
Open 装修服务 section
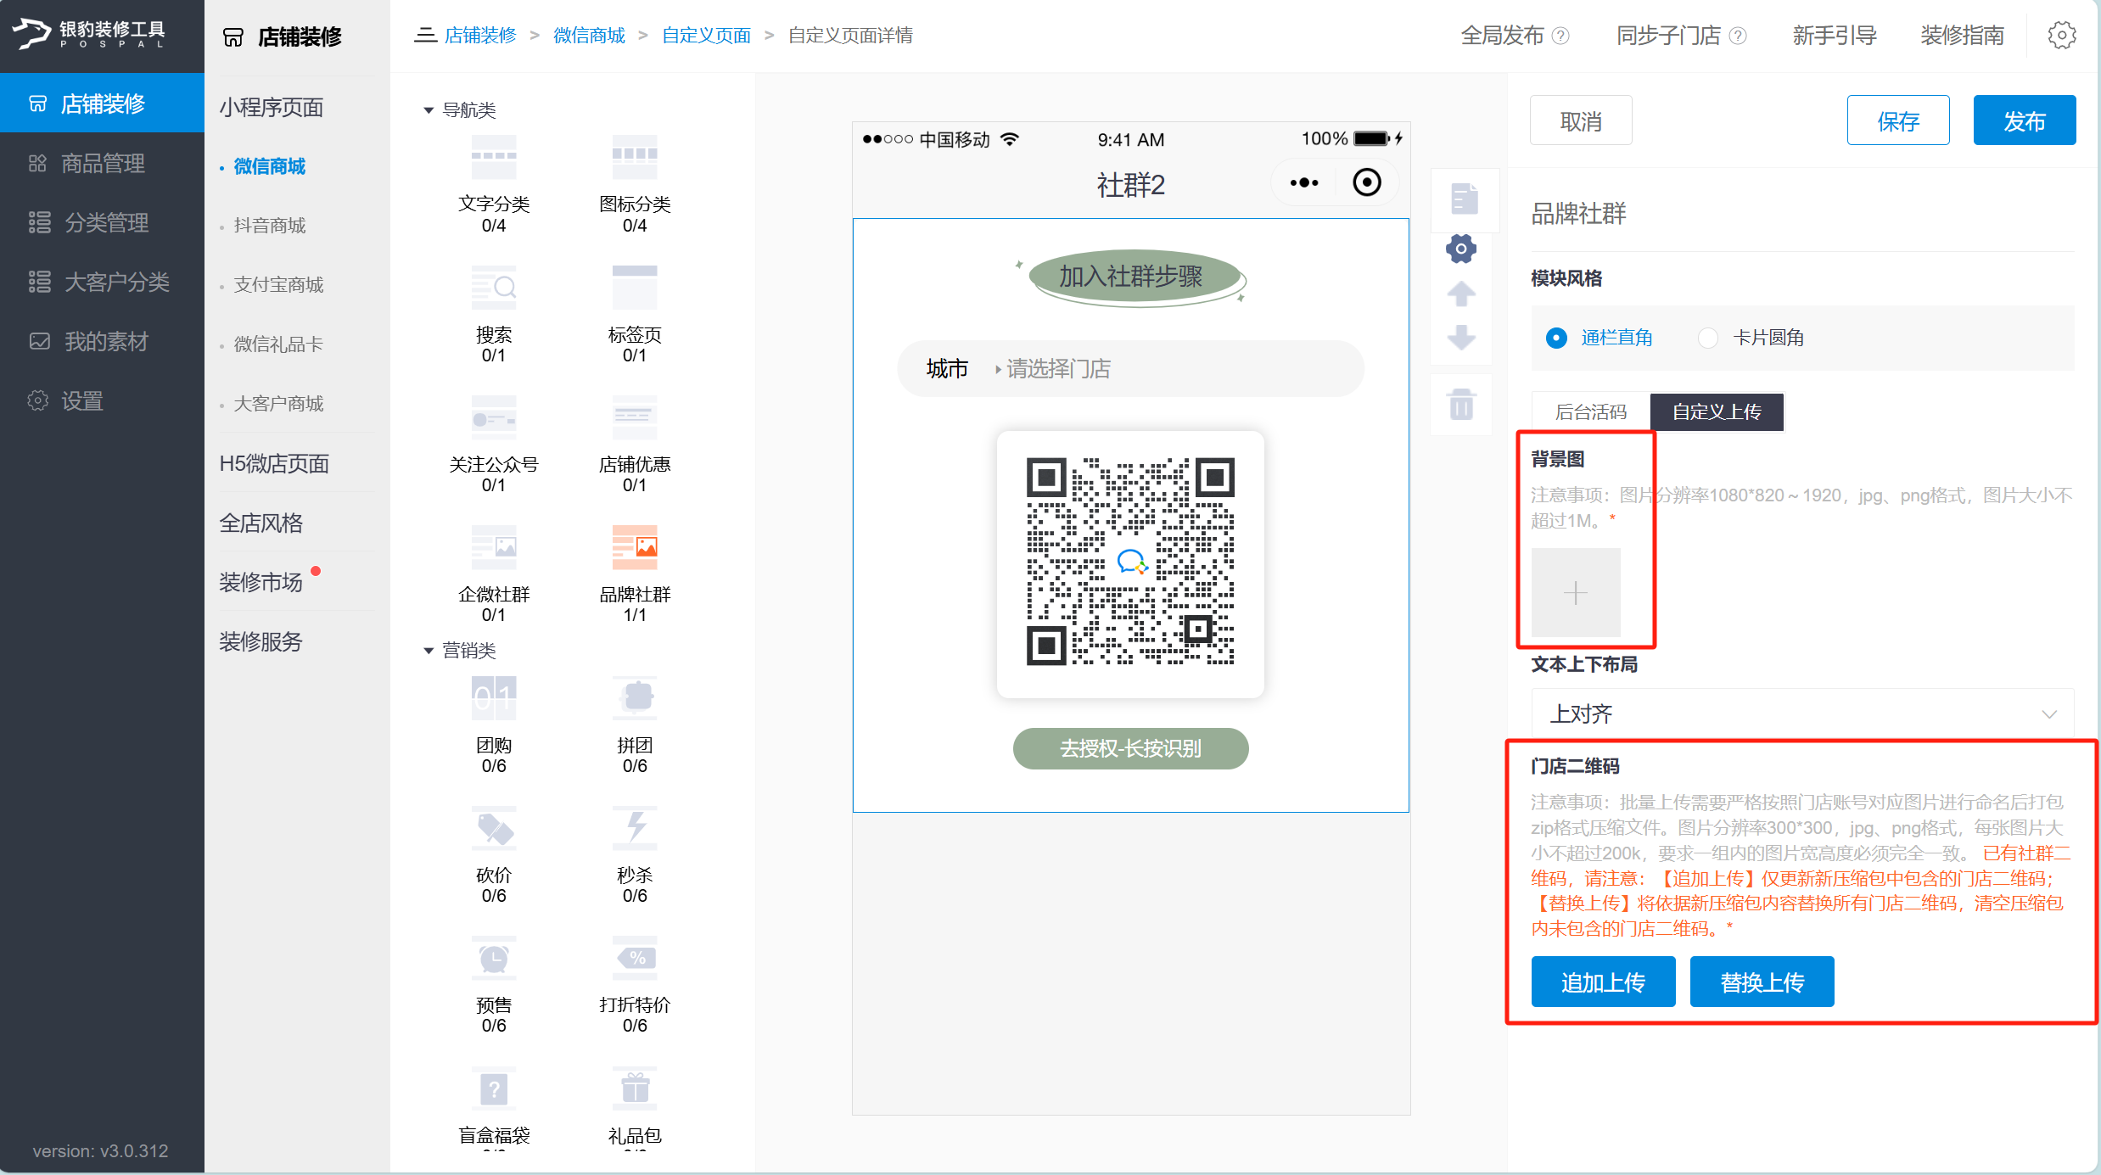click(x=261, y=641)
